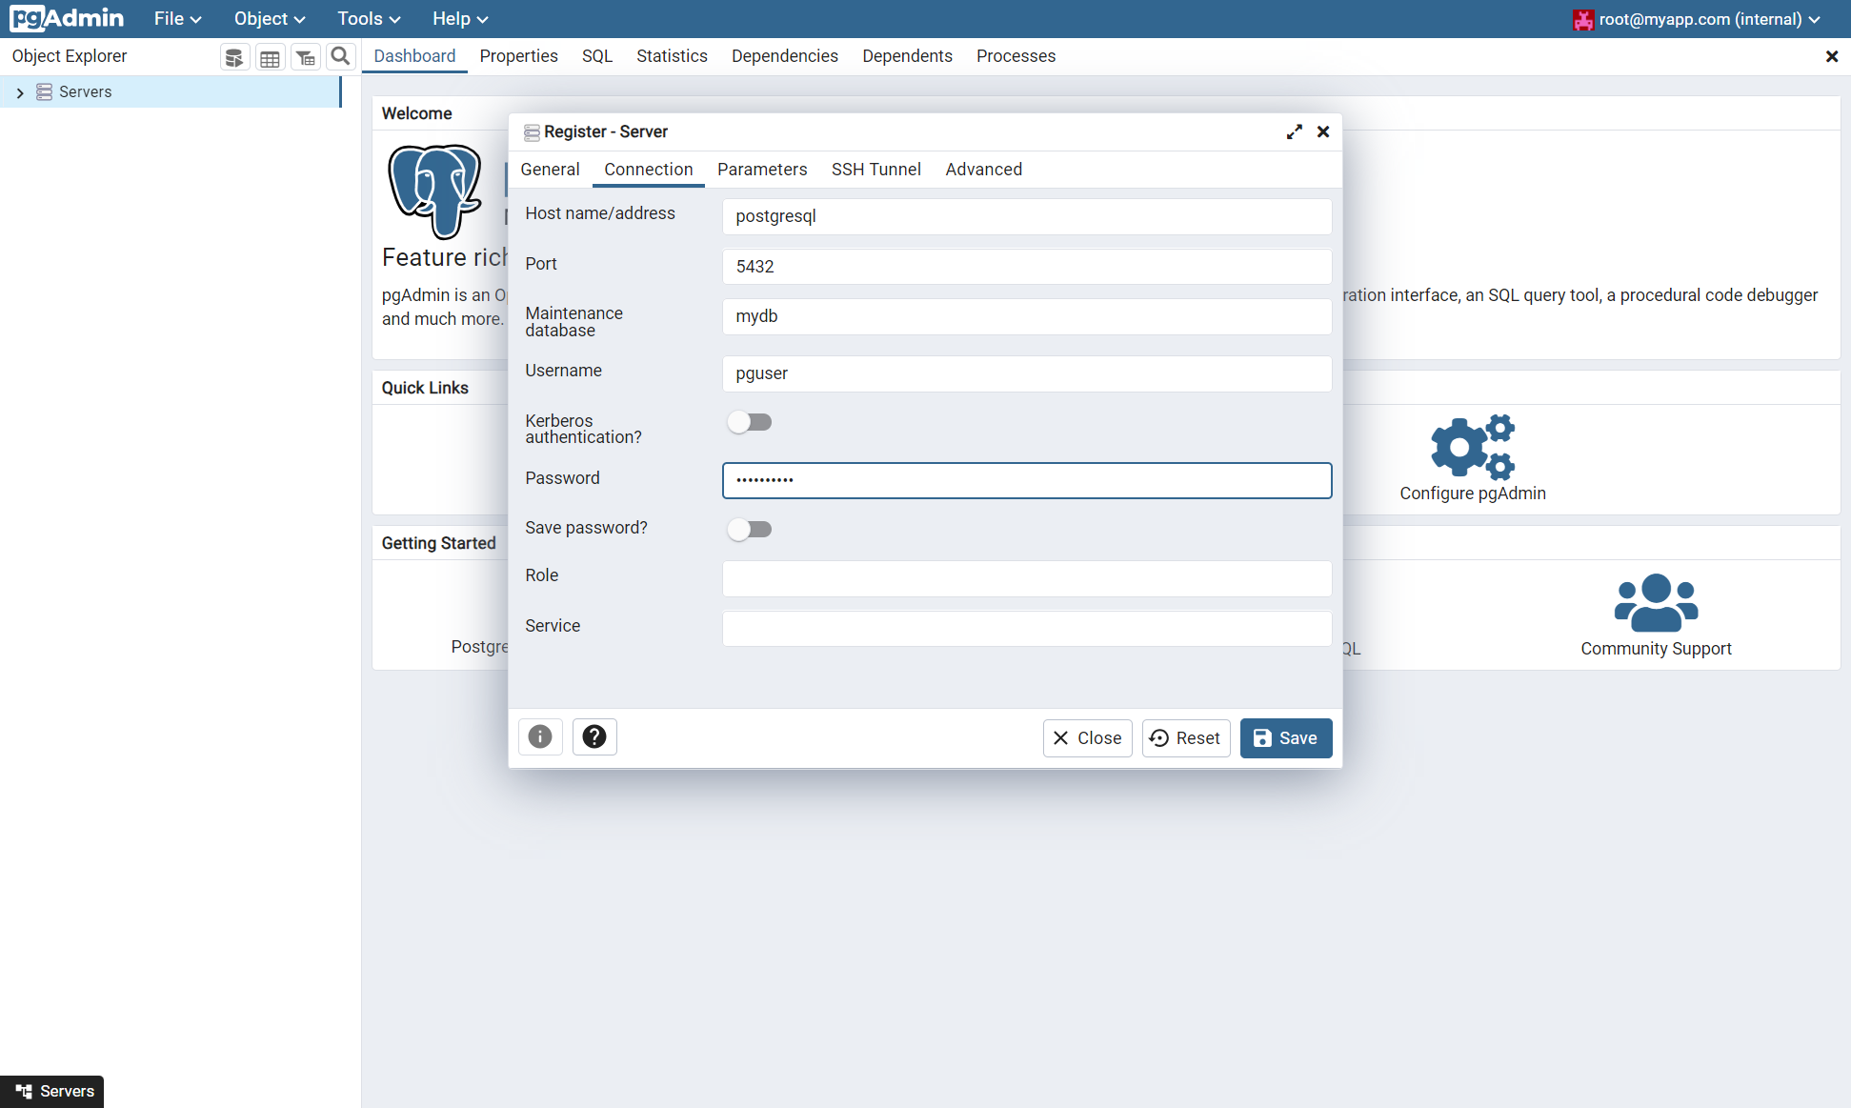Screen dimensions: 1851x1108
Task: Switch to the SSH Tunnel tab
Action: point(875,170)
